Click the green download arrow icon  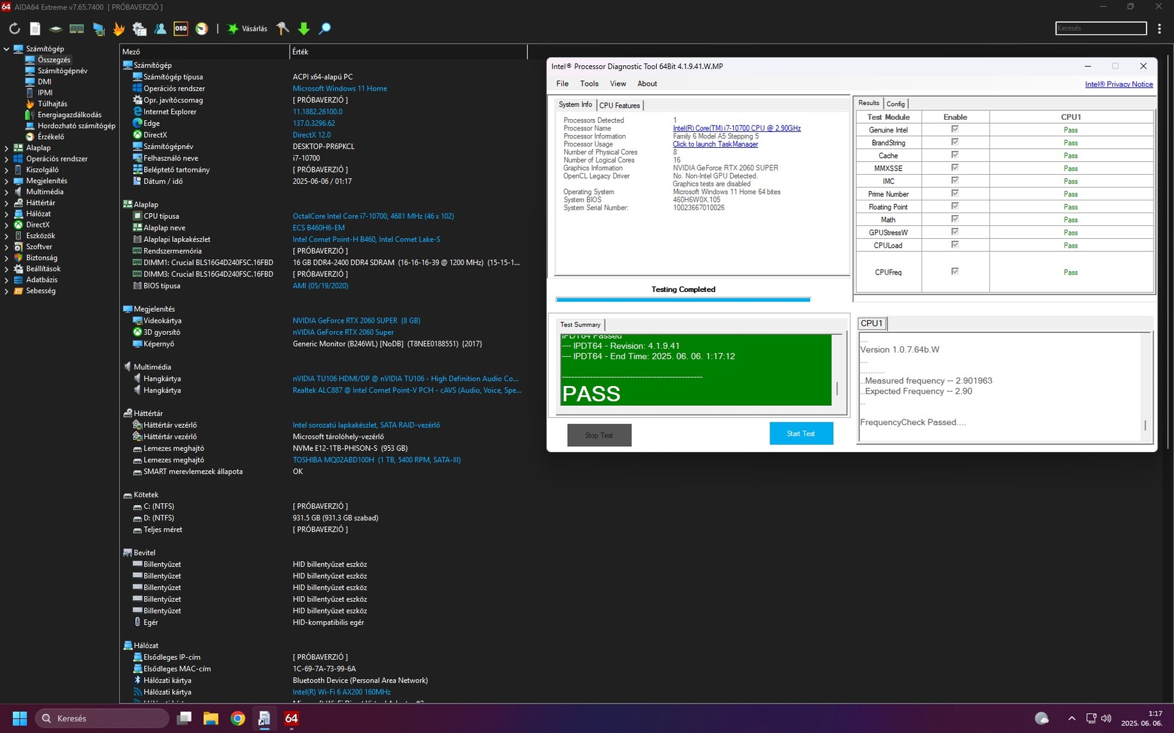click(x=304, y=28)
